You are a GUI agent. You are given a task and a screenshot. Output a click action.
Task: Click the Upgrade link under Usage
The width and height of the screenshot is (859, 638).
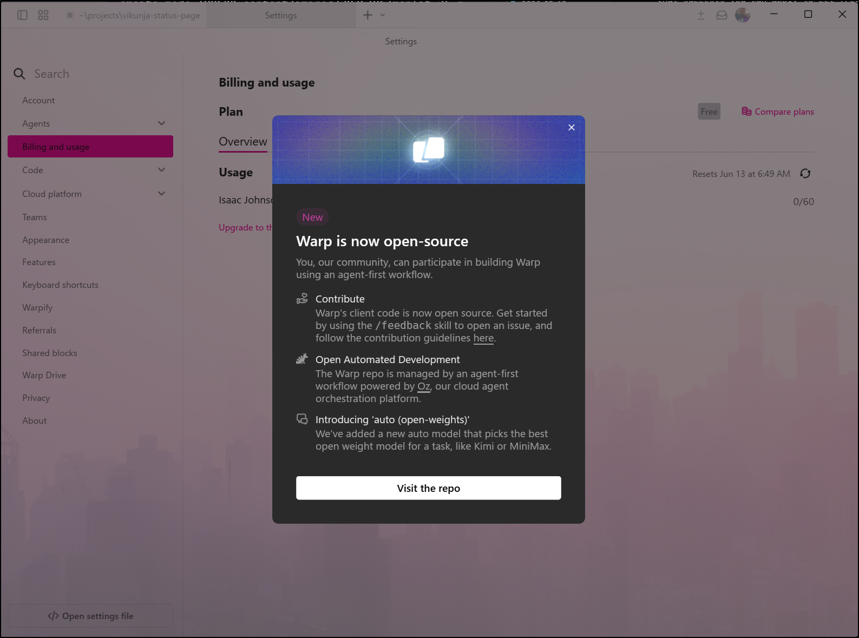click(245, 228)
